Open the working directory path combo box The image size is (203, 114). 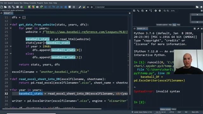[x=144, y=7]
